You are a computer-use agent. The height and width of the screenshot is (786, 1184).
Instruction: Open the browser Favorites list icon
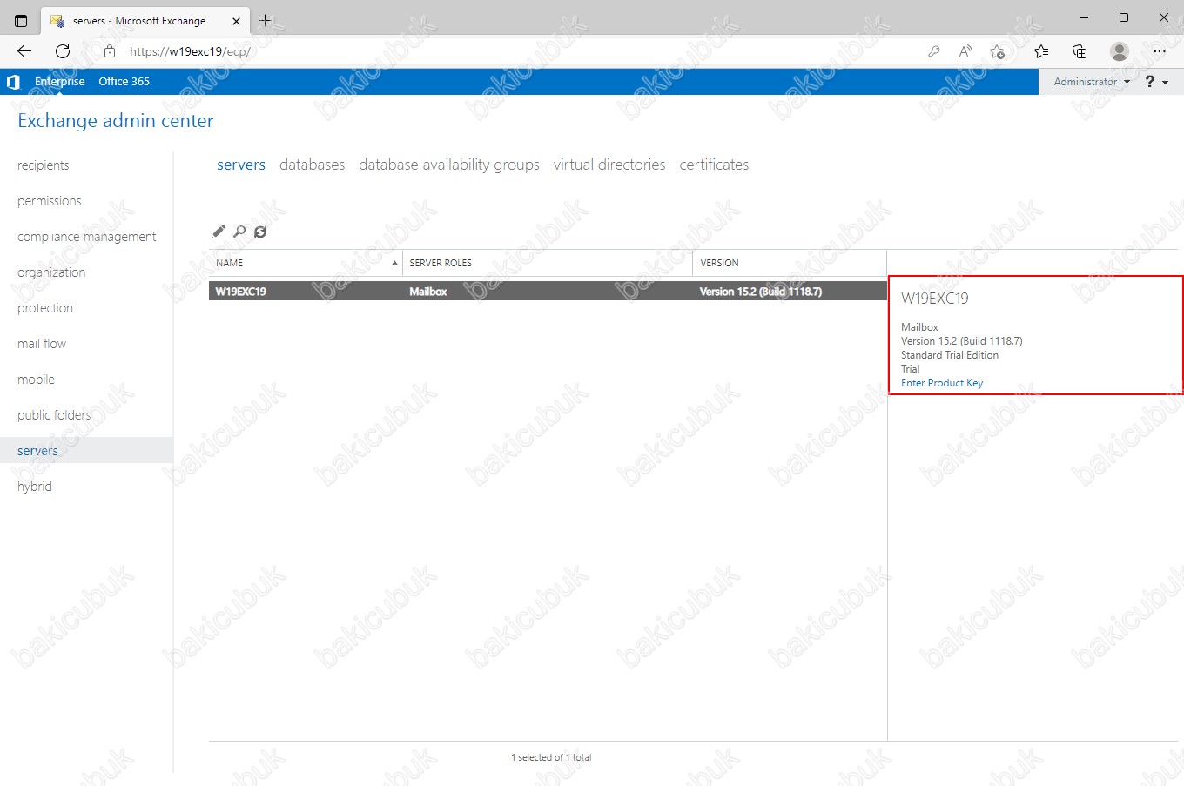[x=1041, y=51]
